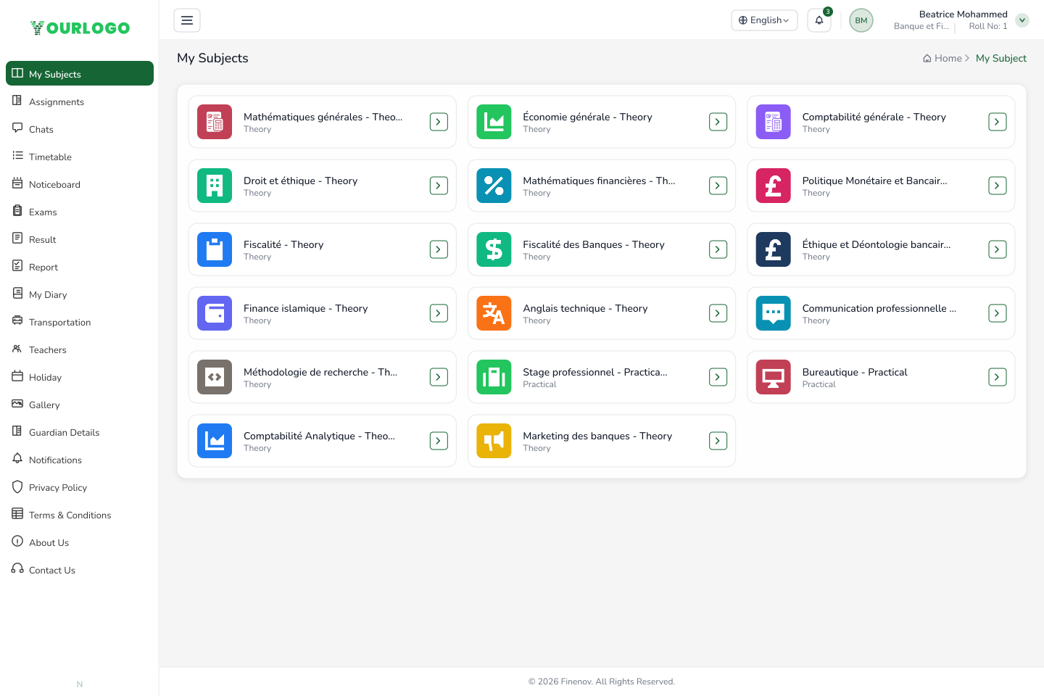Open Guardian Details in the sidebar
This screenshot has height=696, width=1044.
pos(80,432)
